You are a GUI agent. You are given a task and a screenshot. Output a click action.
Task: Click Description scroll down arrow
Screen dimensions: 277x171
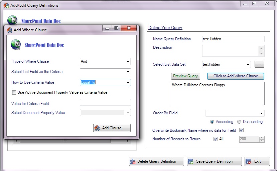pos(261,53)
